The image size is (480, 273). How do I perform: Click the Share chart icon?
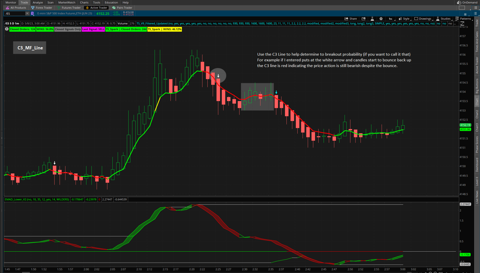(x=351, y=19)
